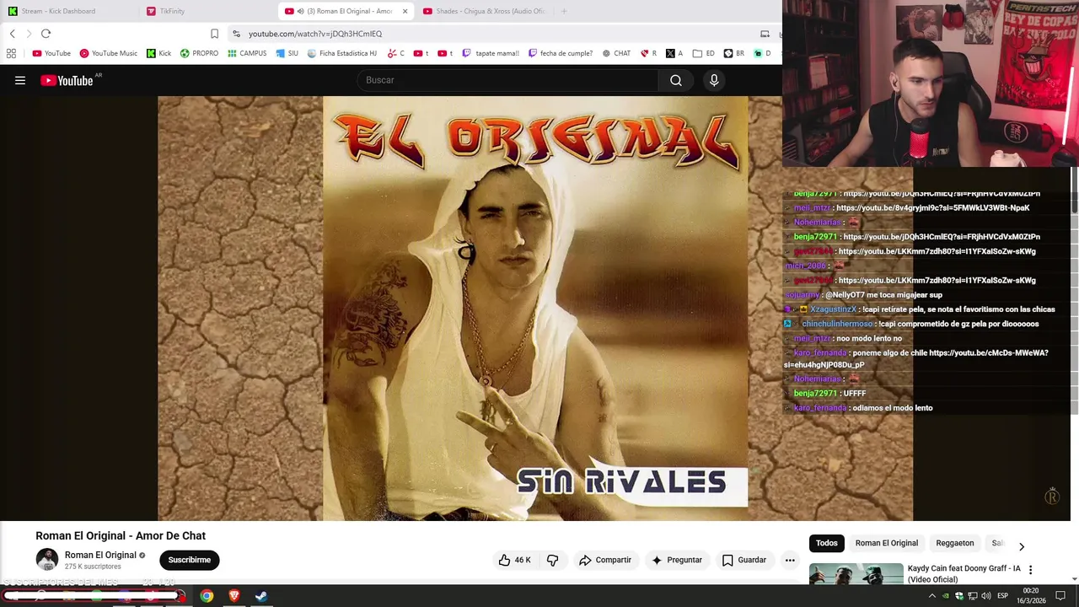Viewport: 1079px width, 607px height.
Task: Open Kaydy Cain feat Doony Graff title
Action: 964,573
